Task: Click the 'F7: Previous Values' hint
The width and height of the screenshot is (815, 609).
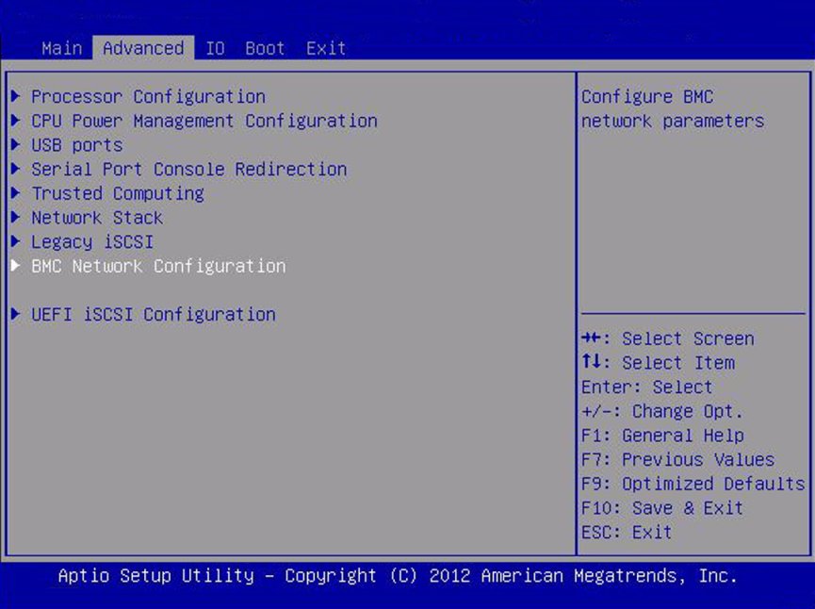Action: pos(677,460)
